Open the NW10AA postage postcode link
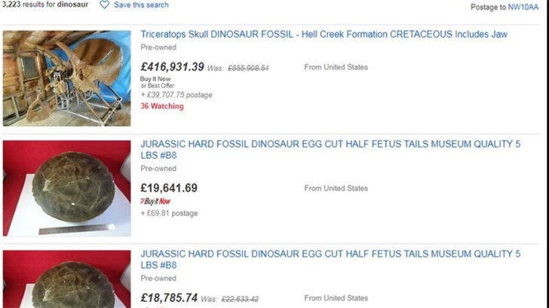Screen dimensions: 549x308 pos(523,8)
